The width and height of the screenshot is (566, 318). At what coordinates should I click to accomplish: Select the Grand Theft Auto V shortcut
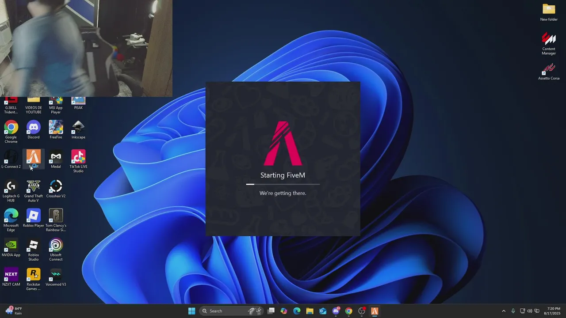click(x=34, y=191)
